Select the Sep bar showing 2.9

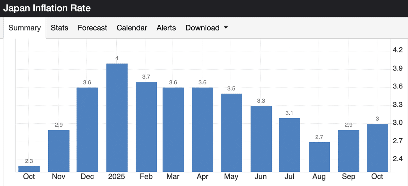coord(348,151)
